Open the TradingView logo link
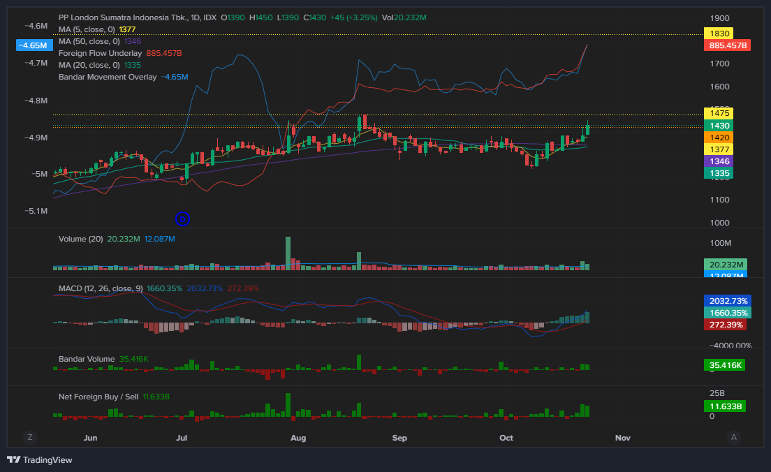The width and height of the screenshot is (771, 472). [x=40, y=459]
